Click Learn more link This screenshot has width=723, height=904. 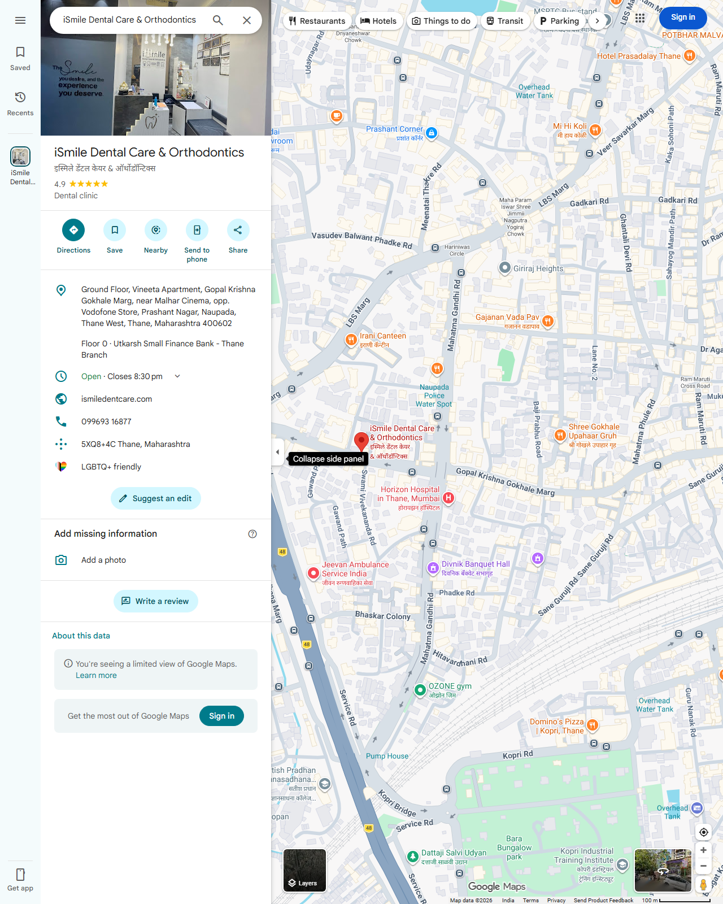[96, 675]
